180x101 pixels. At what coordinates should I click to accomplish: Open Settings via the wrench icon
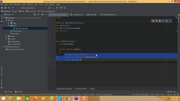coord(57,8)
